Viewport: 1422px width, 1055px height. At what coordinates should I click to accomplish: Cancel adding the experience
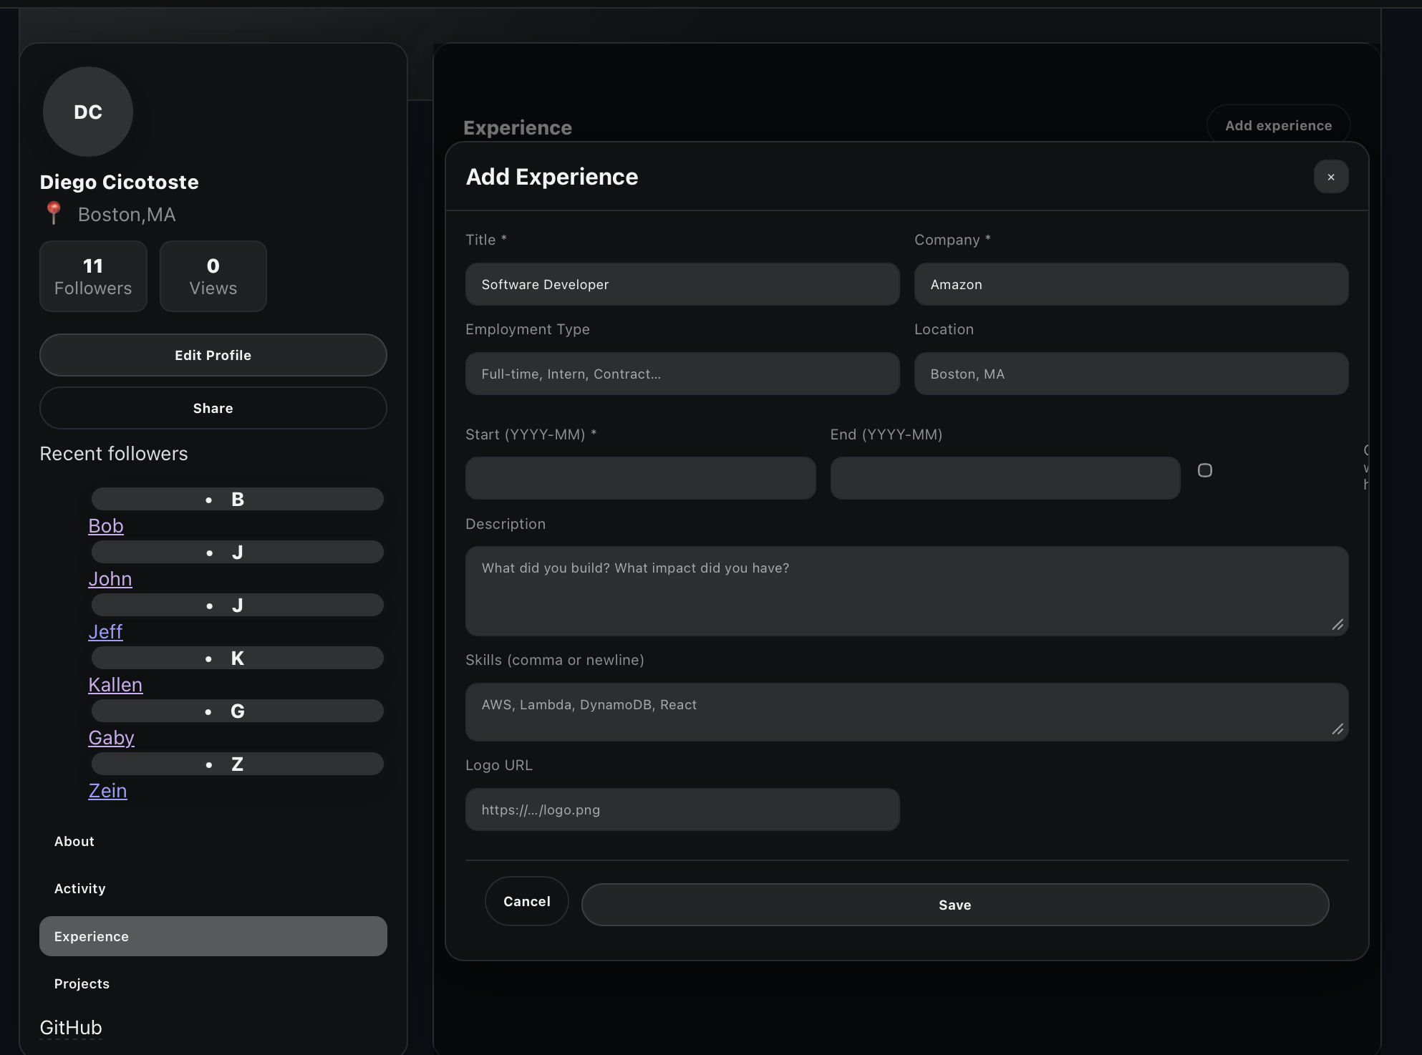[527, 902]
